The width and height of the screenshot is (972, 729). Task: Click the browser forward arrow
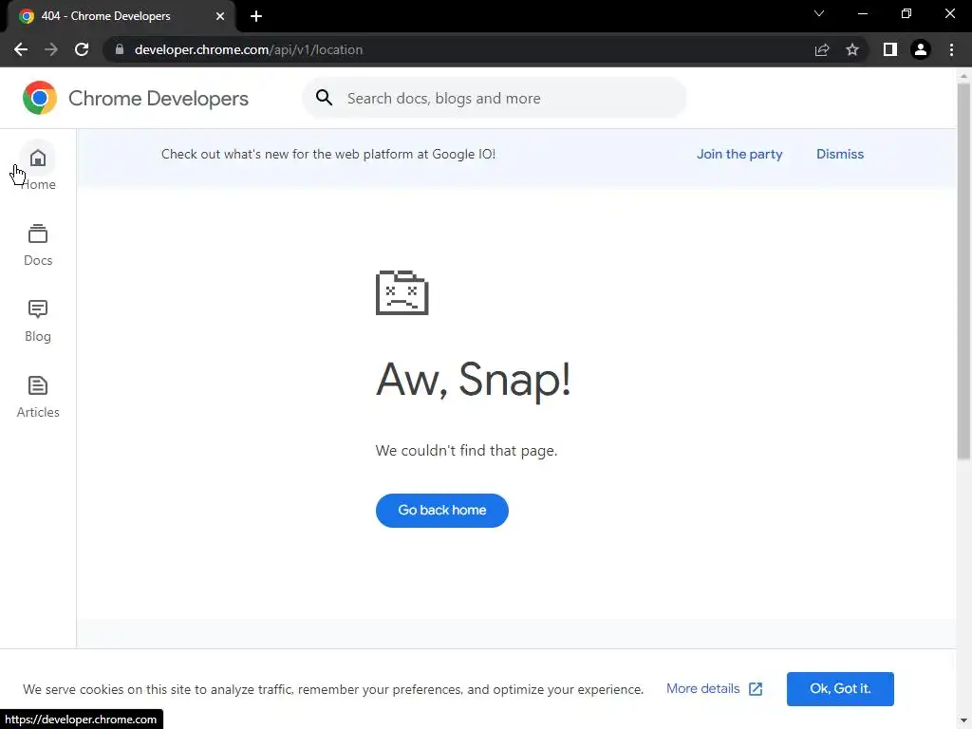(51, 49)
